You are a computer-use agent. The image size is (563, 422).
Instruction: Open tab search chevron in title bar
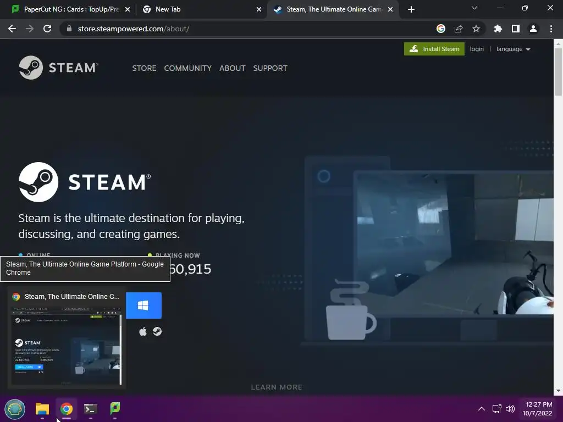click(474, 8)
